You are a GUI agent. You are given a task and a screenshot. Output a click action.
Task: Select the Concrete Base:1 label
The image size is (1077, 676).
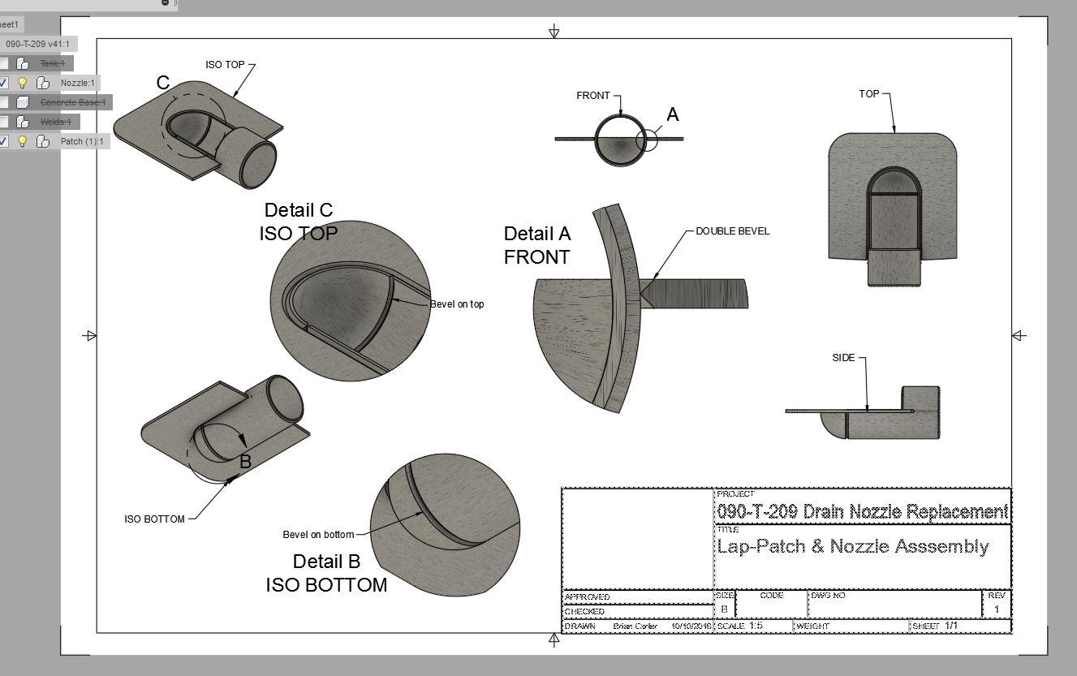click(73, 102)
